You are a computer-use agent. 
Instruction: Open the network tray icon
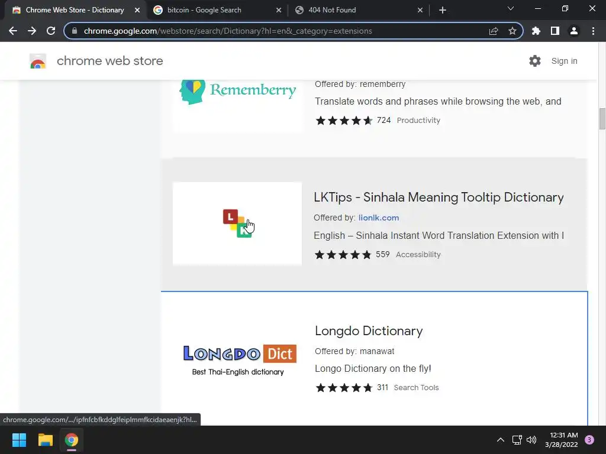tap(517, 440)
